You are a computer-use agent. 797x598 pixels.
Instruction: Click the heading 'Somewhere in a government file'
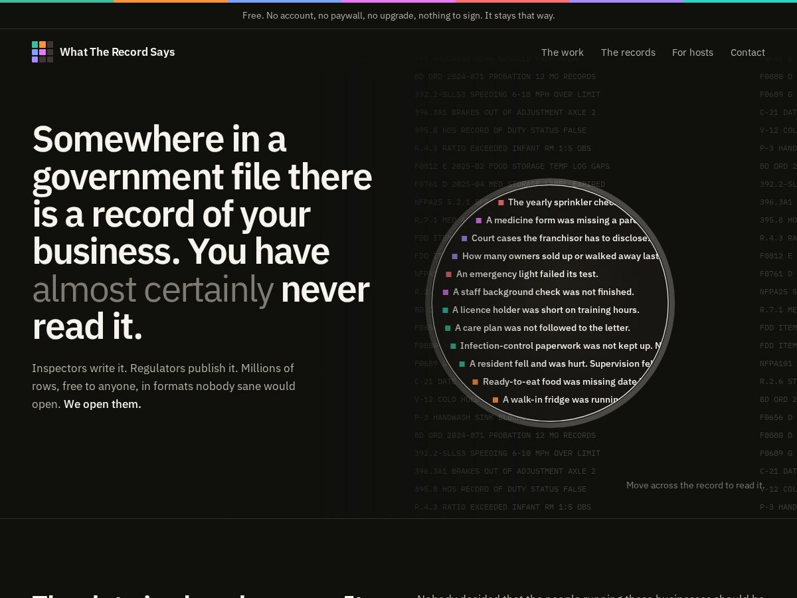point(202,233)
